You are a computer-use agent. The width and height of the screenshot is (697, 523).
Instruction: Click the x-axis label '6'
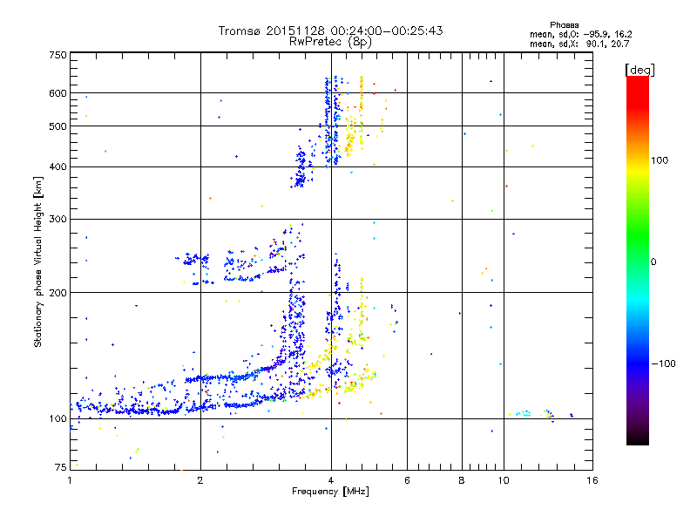[407, 480]
